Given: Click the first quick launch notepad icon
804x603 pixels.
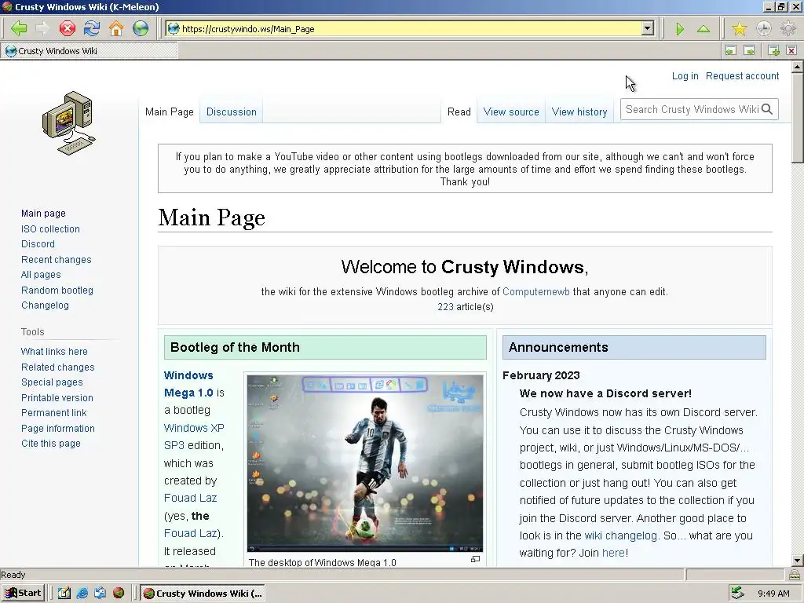Looking at the screenshot, I should (x=64, y=594).
